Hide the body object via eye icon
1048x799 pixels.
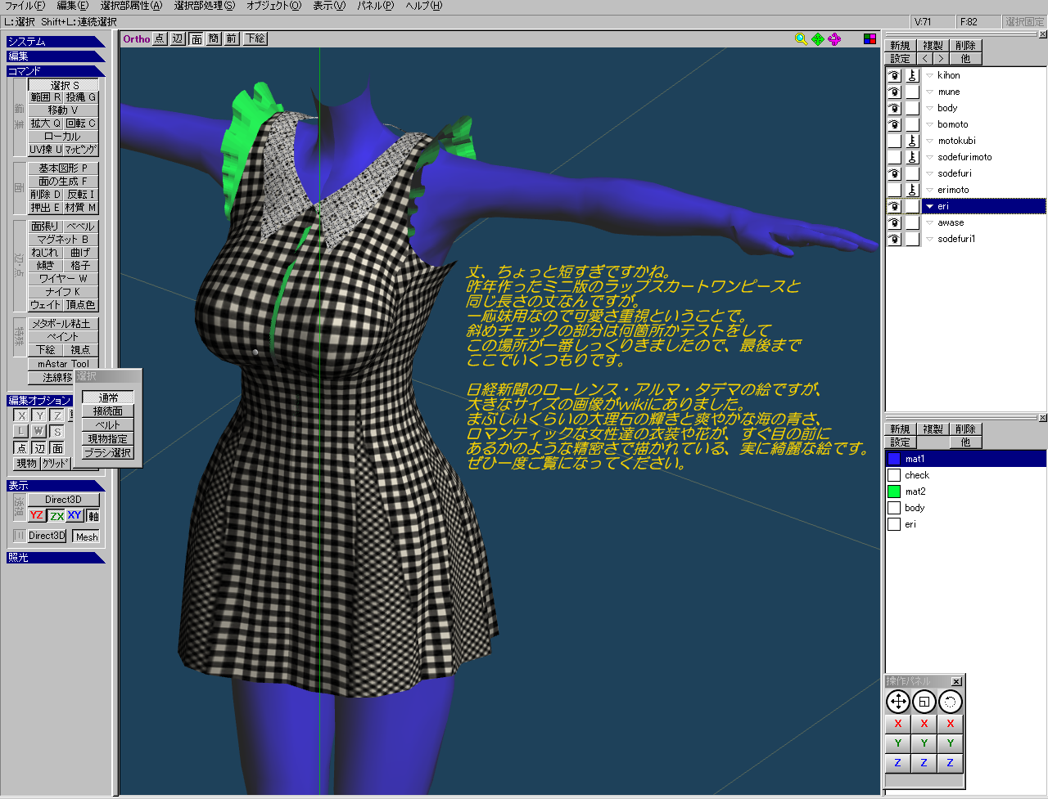894,108
